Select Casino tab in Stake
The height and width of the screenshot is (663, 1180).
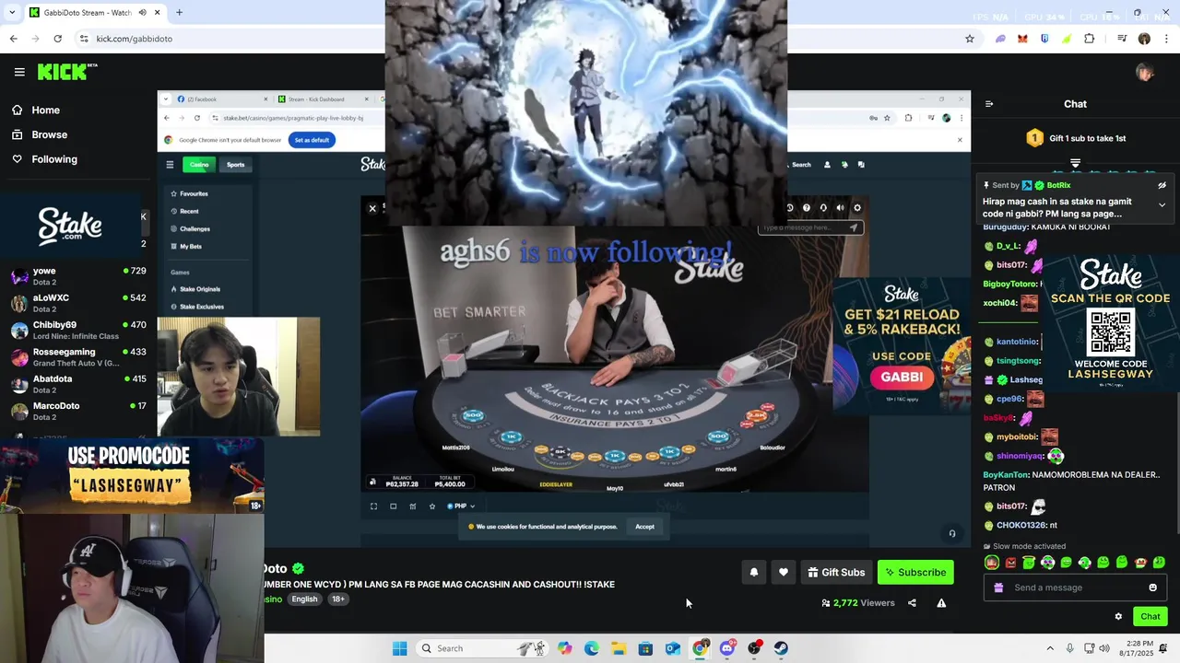pyautogui.click(x=199, y=165)
